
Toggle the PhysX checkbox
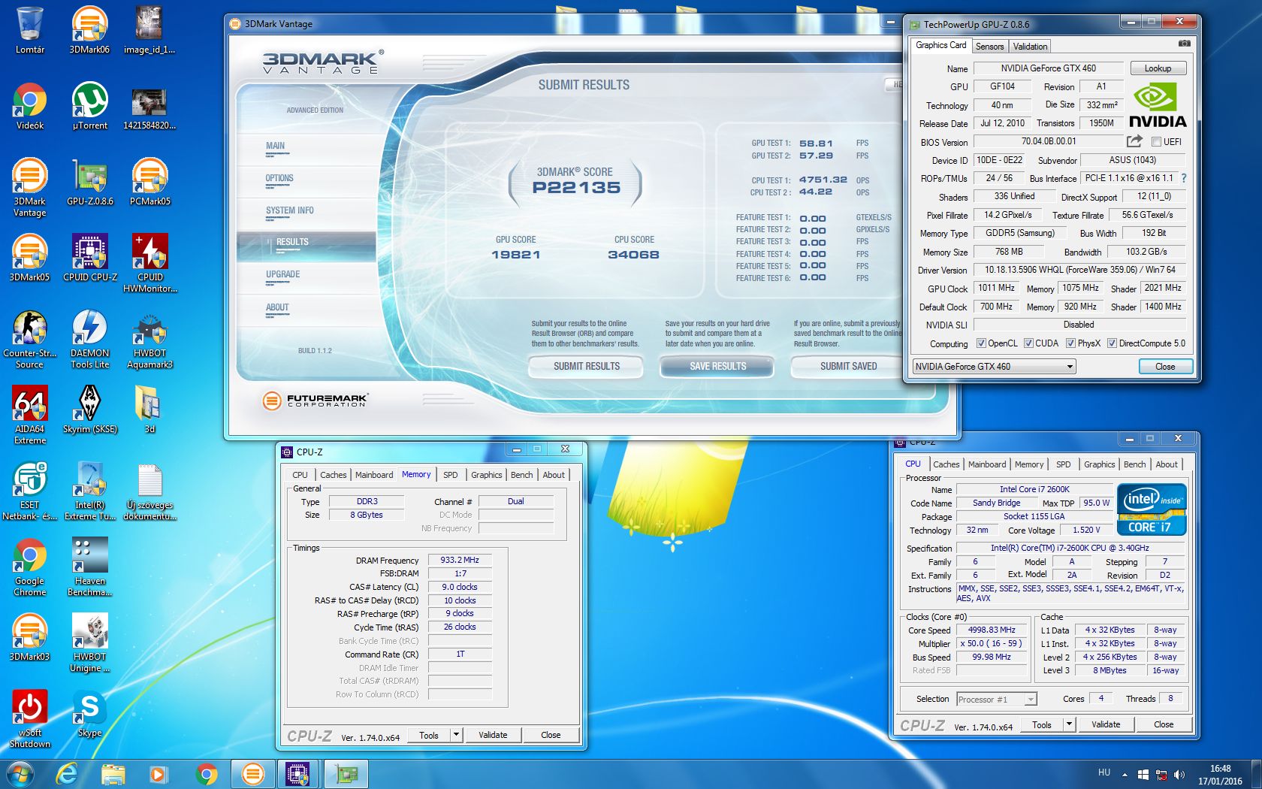[x=1070, y=343]
